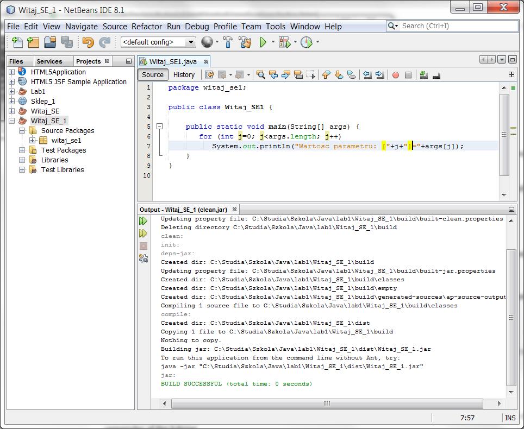Minimize the Projects panel
Viewport: 524px width, 429px height.
click(129, 61)
